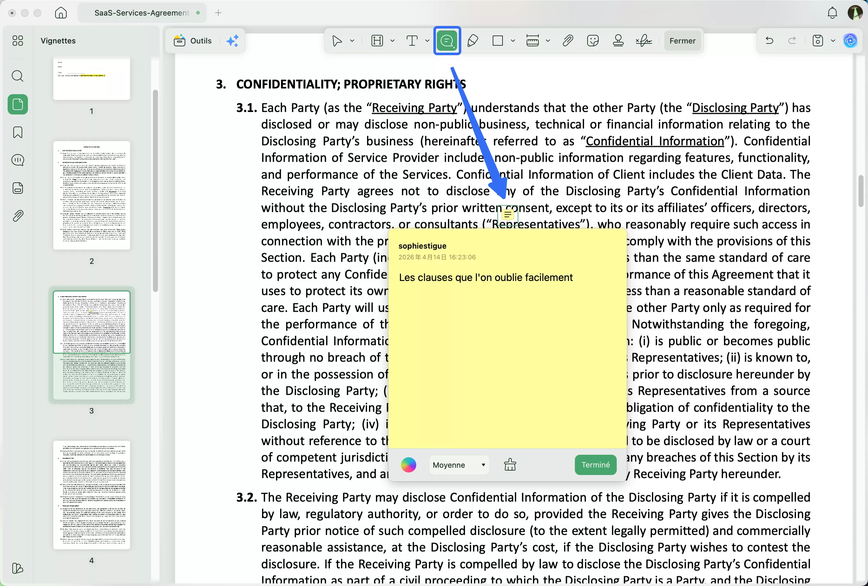The width and height of the screenshot is (868, 586).
Task: Open the sticker tool
Action: [x=593, y=41]
